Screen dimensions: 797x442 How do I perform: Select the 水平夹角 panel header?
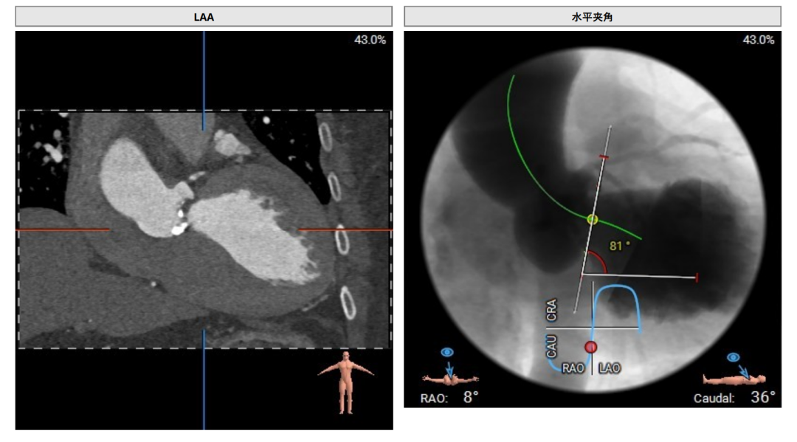pos(592,17)
